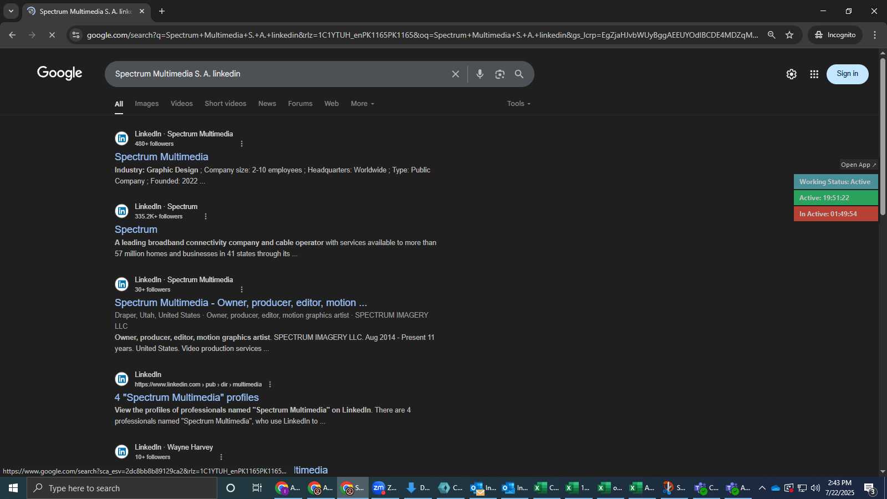
Task: Open Spectrum Multimedia - Owner, producer result
Action: click(241, 303)
